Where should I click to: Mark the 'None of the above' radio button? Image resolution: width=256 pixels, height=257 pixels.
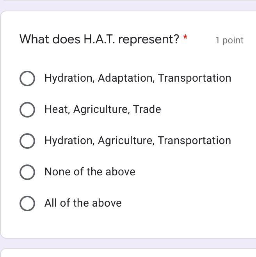click(x=27, y=172)
